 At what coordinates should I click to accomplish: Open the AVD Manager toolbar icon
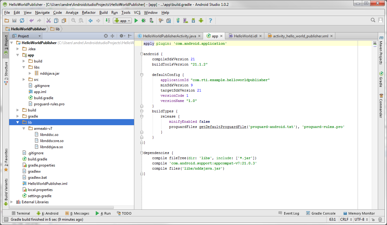click(x=185, y=21)
